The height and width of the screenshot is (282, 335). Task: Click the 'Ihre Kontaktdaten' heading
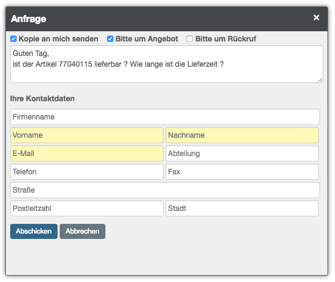click(x=42, y=99)
